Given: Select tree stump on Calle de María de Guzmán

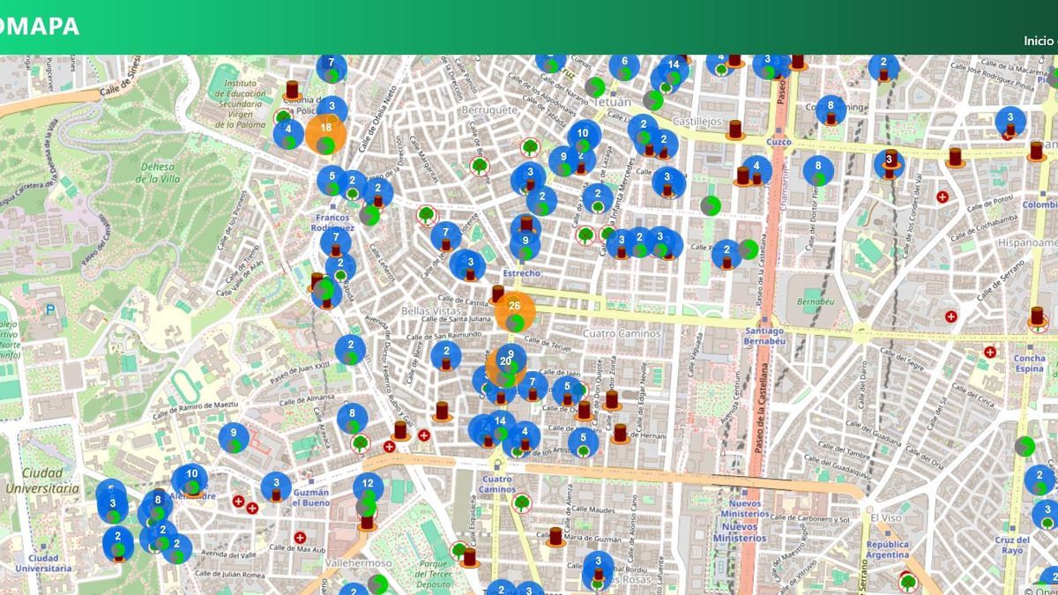Looking at the screenshot, I should [555, 537].
